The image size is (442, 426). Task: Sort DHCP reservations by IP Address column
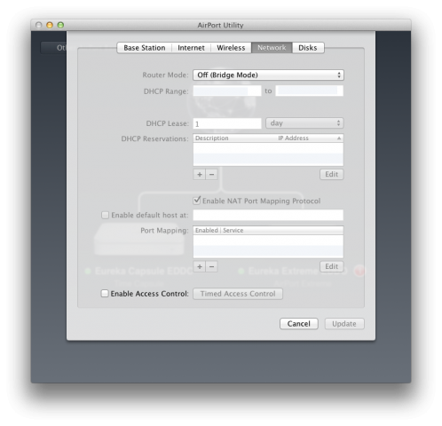click(x=293, y=138)
